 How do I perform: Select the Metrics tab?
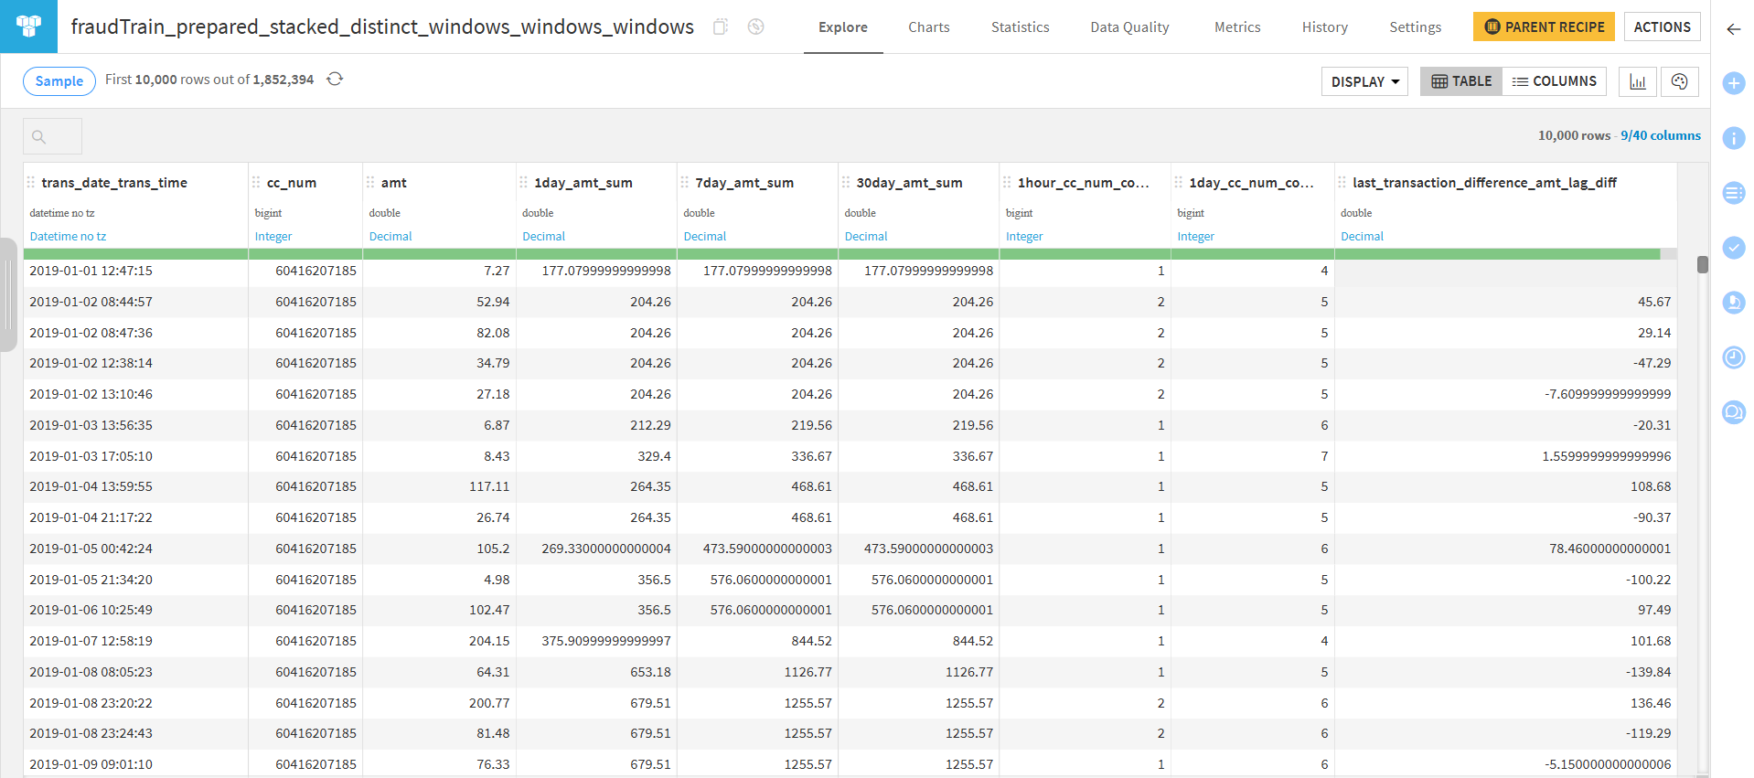coord(1237,27)
